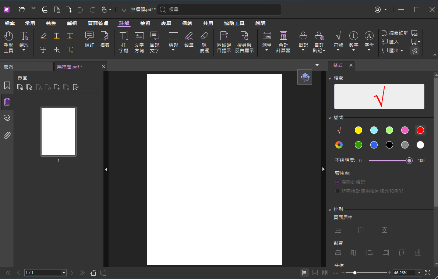Screen dimensions: 438x279
Task: Collapse the 樣式 section
Action: coord(329,118)
